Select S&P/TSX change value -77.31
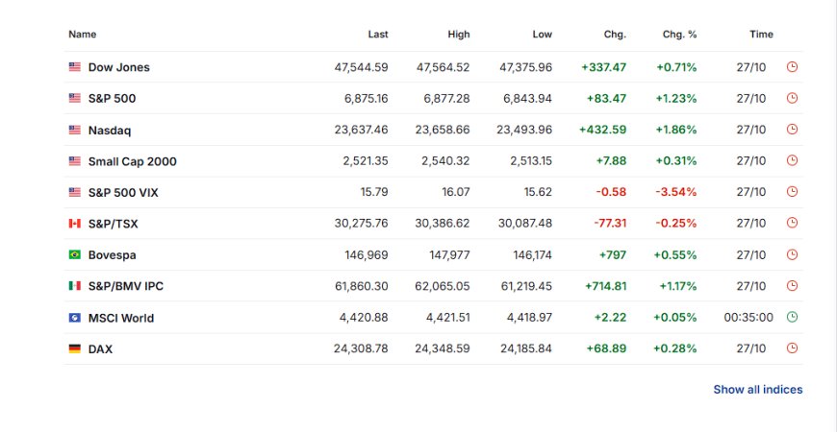 (610, 223)
